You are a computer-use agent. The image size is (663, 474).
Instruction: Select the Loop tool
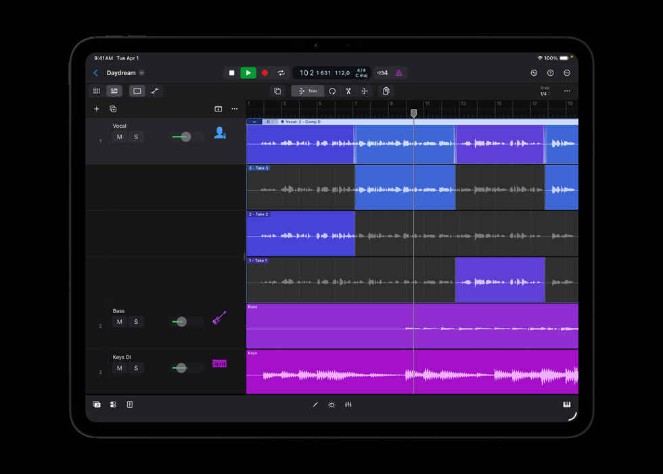331,91
